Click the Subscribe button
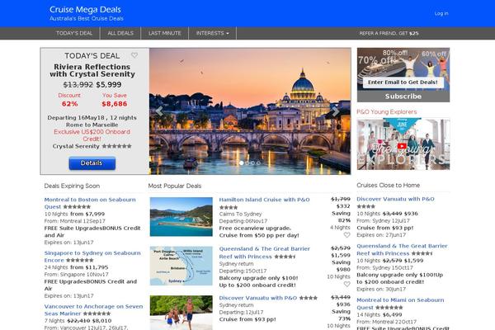The height and width of the screenshot is (330, 495). tap(403, 97)
